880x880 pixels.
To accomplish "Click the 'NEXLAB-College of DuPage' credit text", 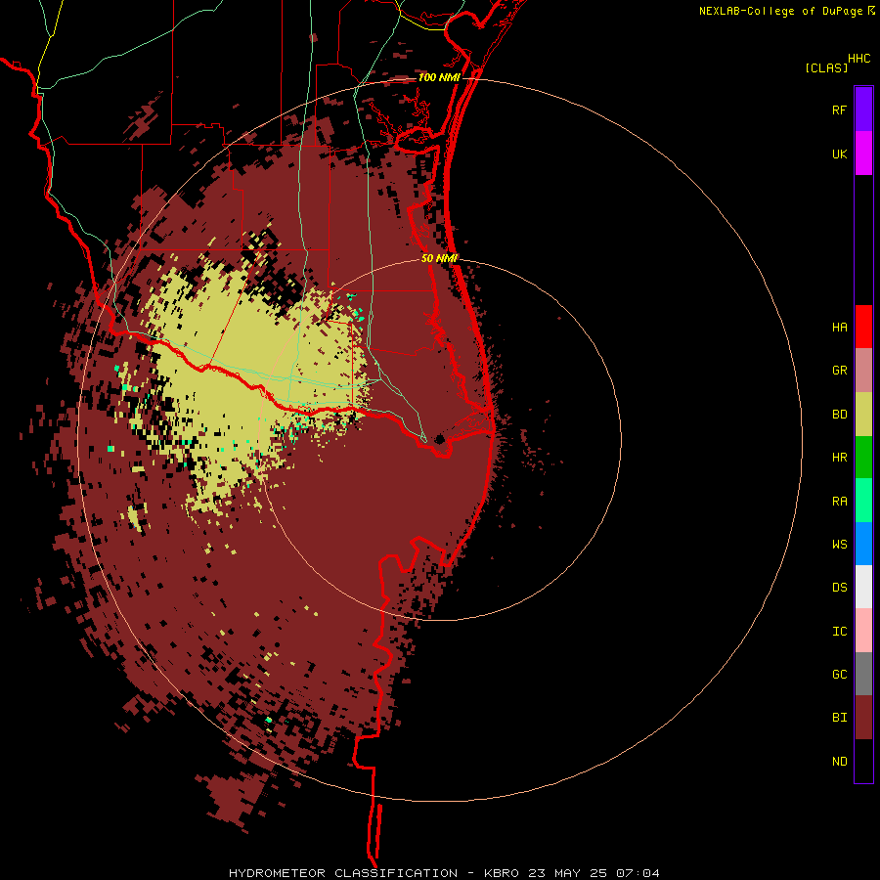I will click(780, 11).
